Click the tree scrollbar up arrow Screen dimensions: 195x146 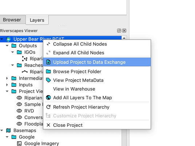(124, 38)
